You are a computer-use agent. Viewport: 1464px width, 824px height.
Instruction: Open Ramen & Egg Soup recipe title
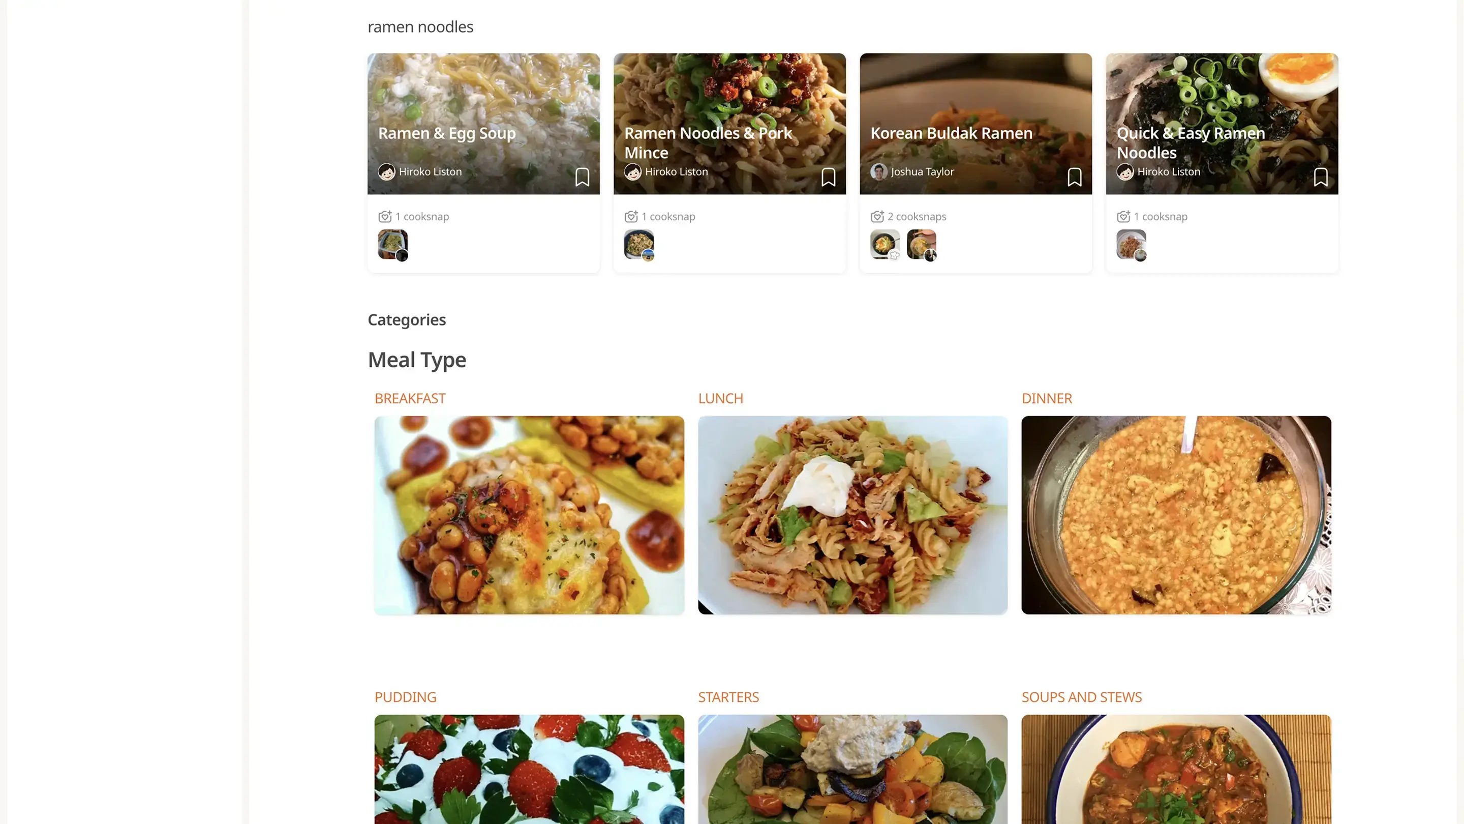coord(447,133)
